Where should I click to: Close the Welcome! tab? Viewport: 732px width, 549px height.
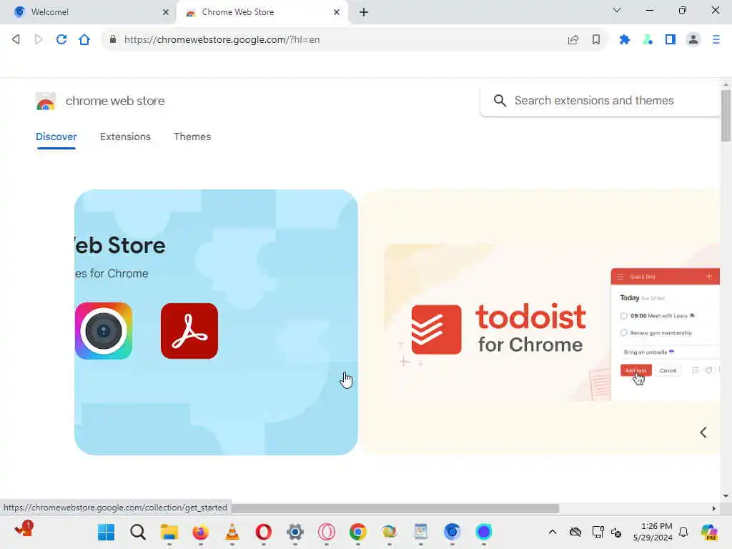pos(166,12)
